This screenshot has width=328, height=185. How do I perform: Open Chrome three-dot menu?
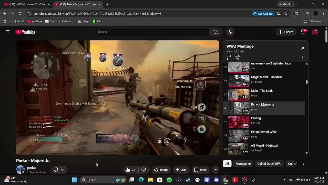click(x=323, y=14)
